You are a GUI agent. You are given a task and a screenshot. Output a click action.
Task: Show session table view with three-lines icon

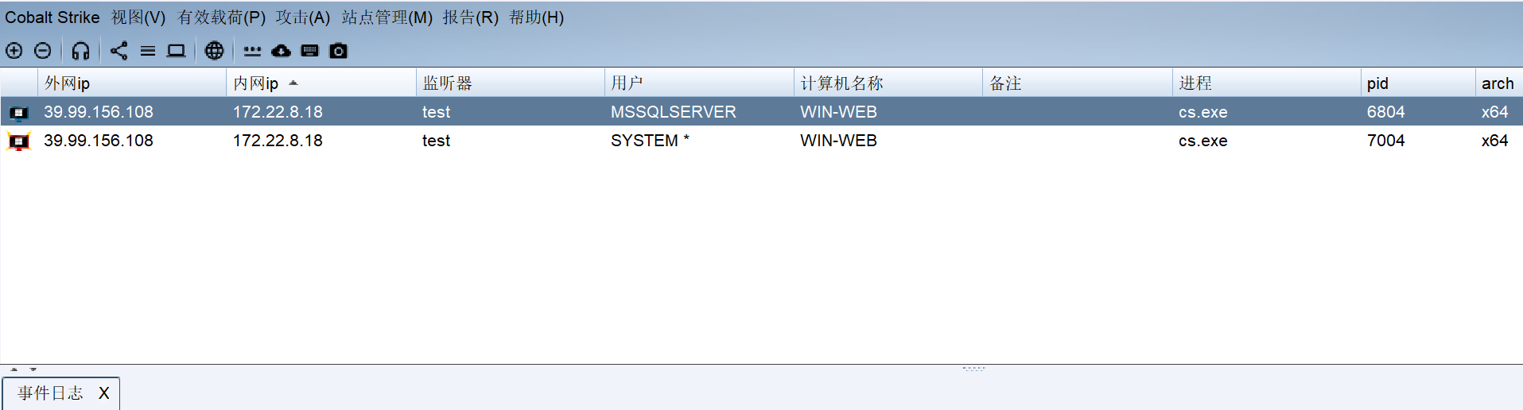148,51
